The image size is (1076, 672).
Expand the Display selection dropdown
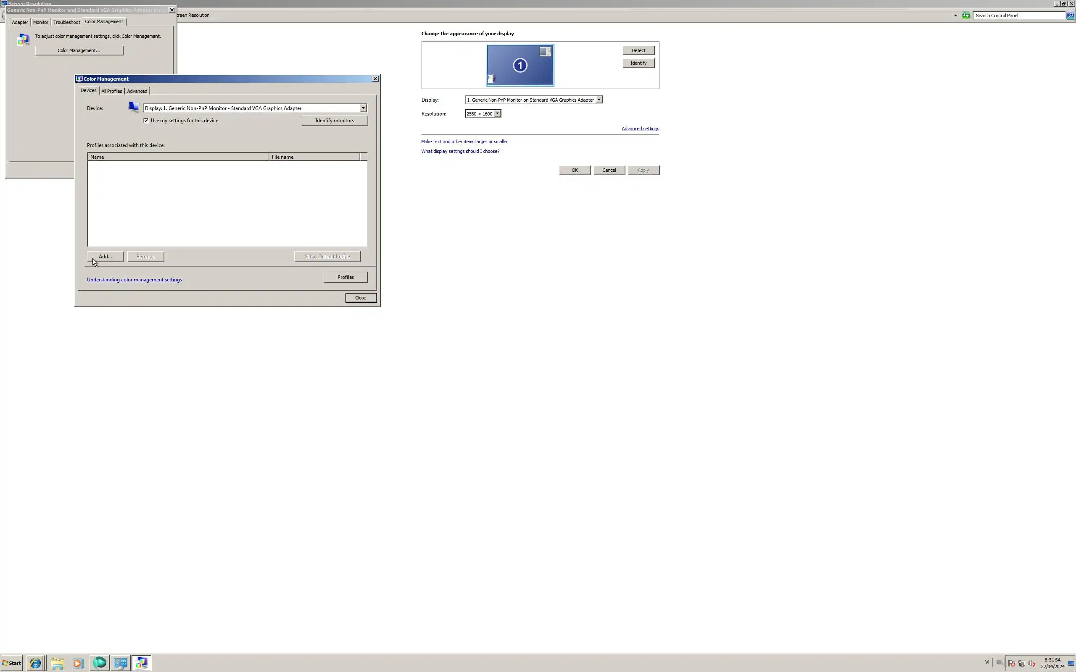(599, 100)
